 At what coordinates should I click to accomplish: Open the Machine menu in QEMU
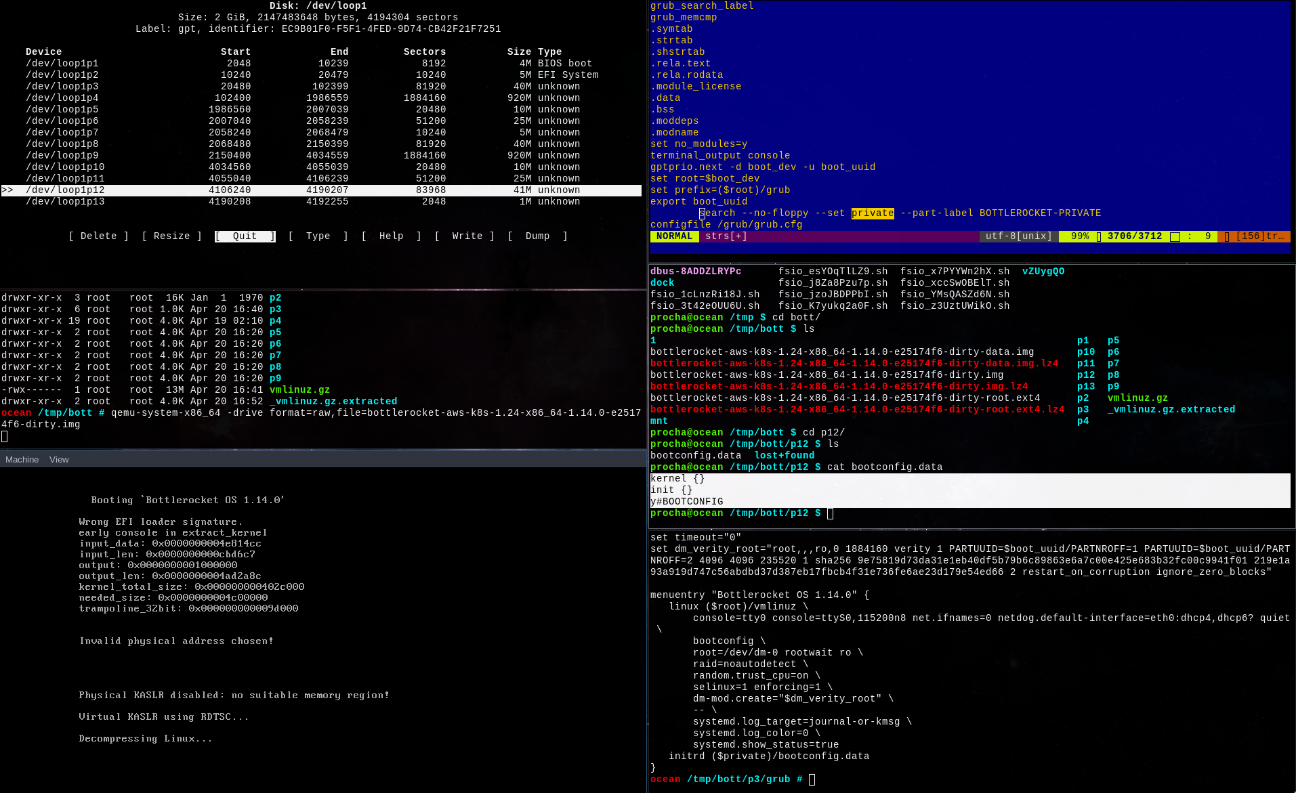pos(22,459)
